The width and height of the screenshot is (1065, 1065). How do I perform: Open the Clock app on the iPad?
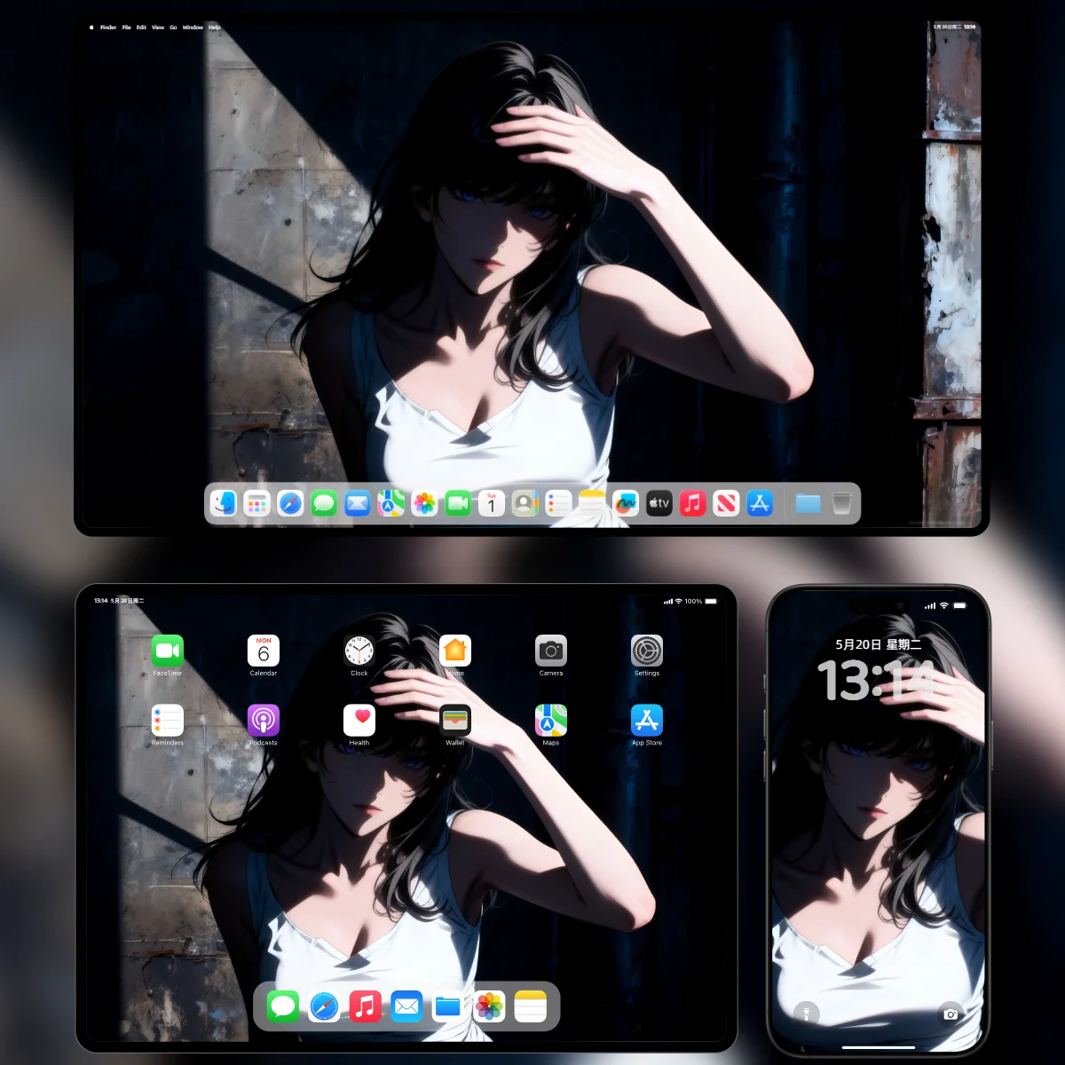coord(359,651)
